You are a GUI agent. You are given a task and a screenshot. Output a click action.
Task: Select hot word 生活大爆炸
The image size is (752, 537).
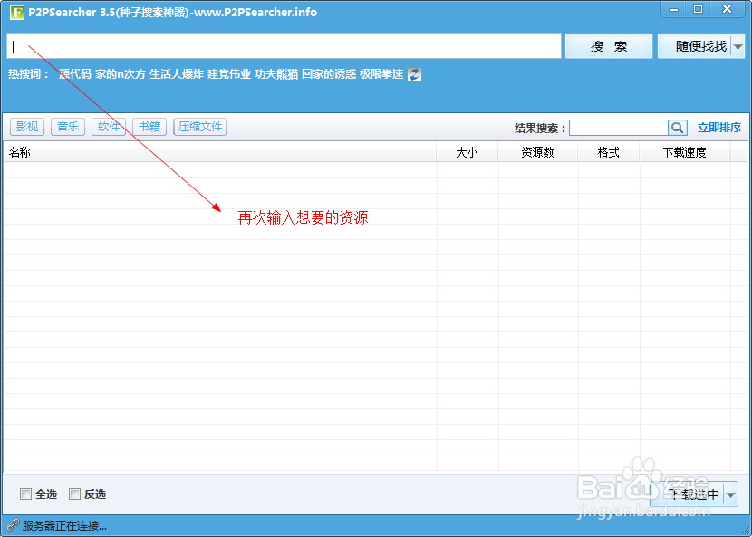point(177,74)
